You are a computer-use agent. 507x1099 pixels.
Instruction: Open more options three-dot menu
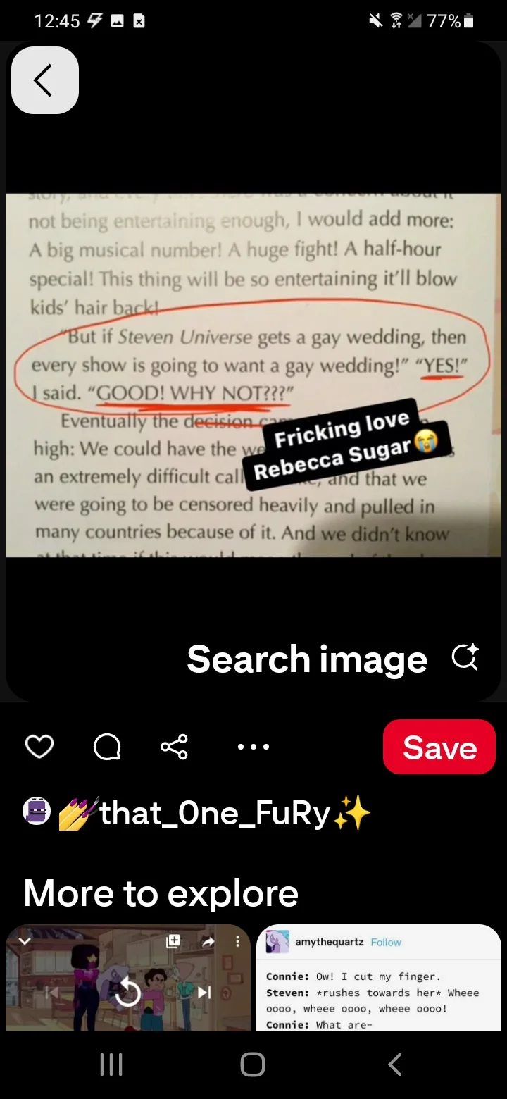253,747
